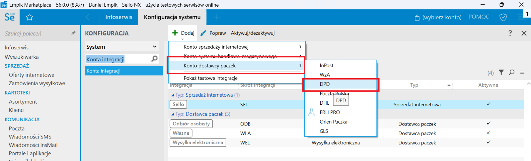531x161 pixels.
Task: Click the favorites star icon
Action: tap(29, 17)
